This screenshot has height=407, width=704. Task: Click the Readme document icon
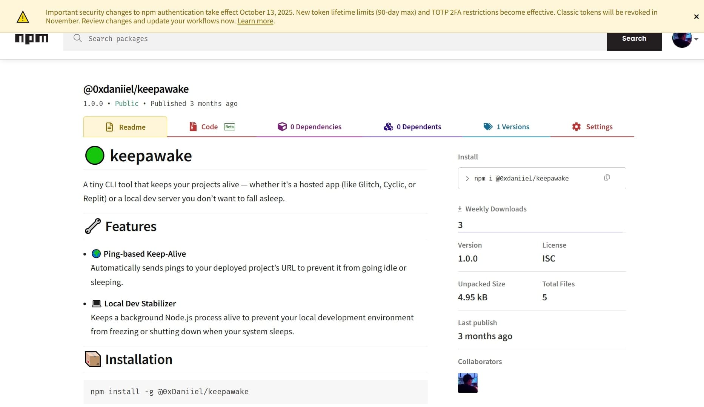[x=109, y=127]
